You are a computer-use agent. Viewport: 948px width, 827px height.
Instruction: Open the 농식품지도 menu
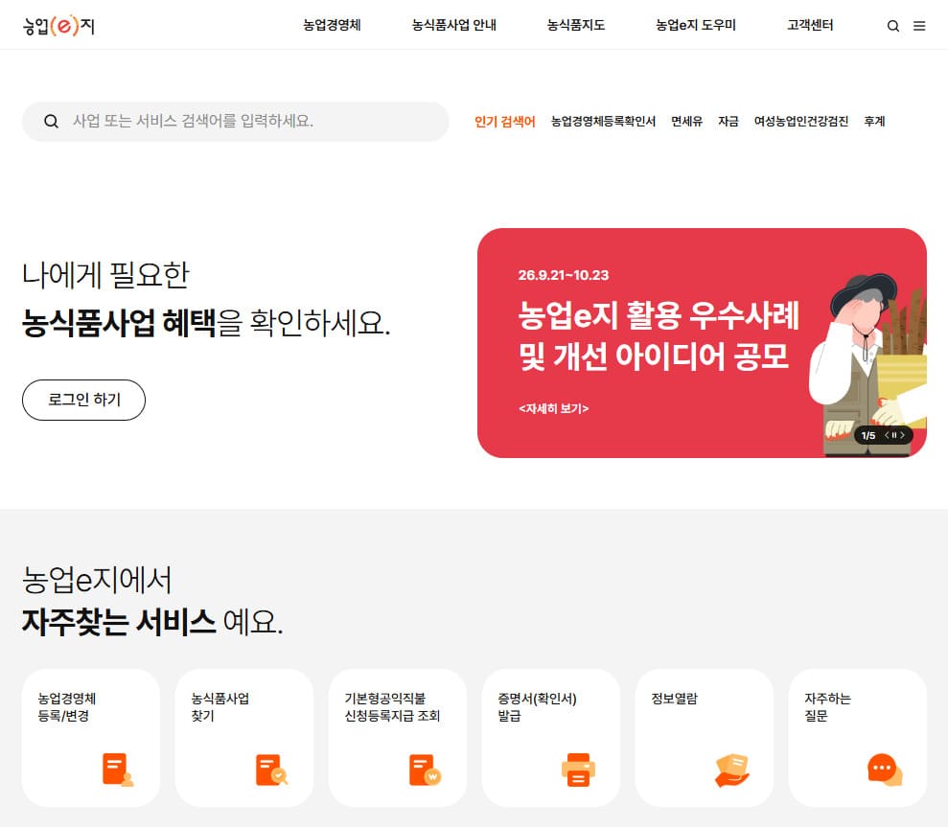coord(576,25)
